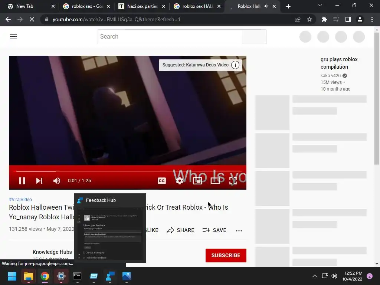Open Settings from the taskbar
380x285 pixels.
click(61, 276)
